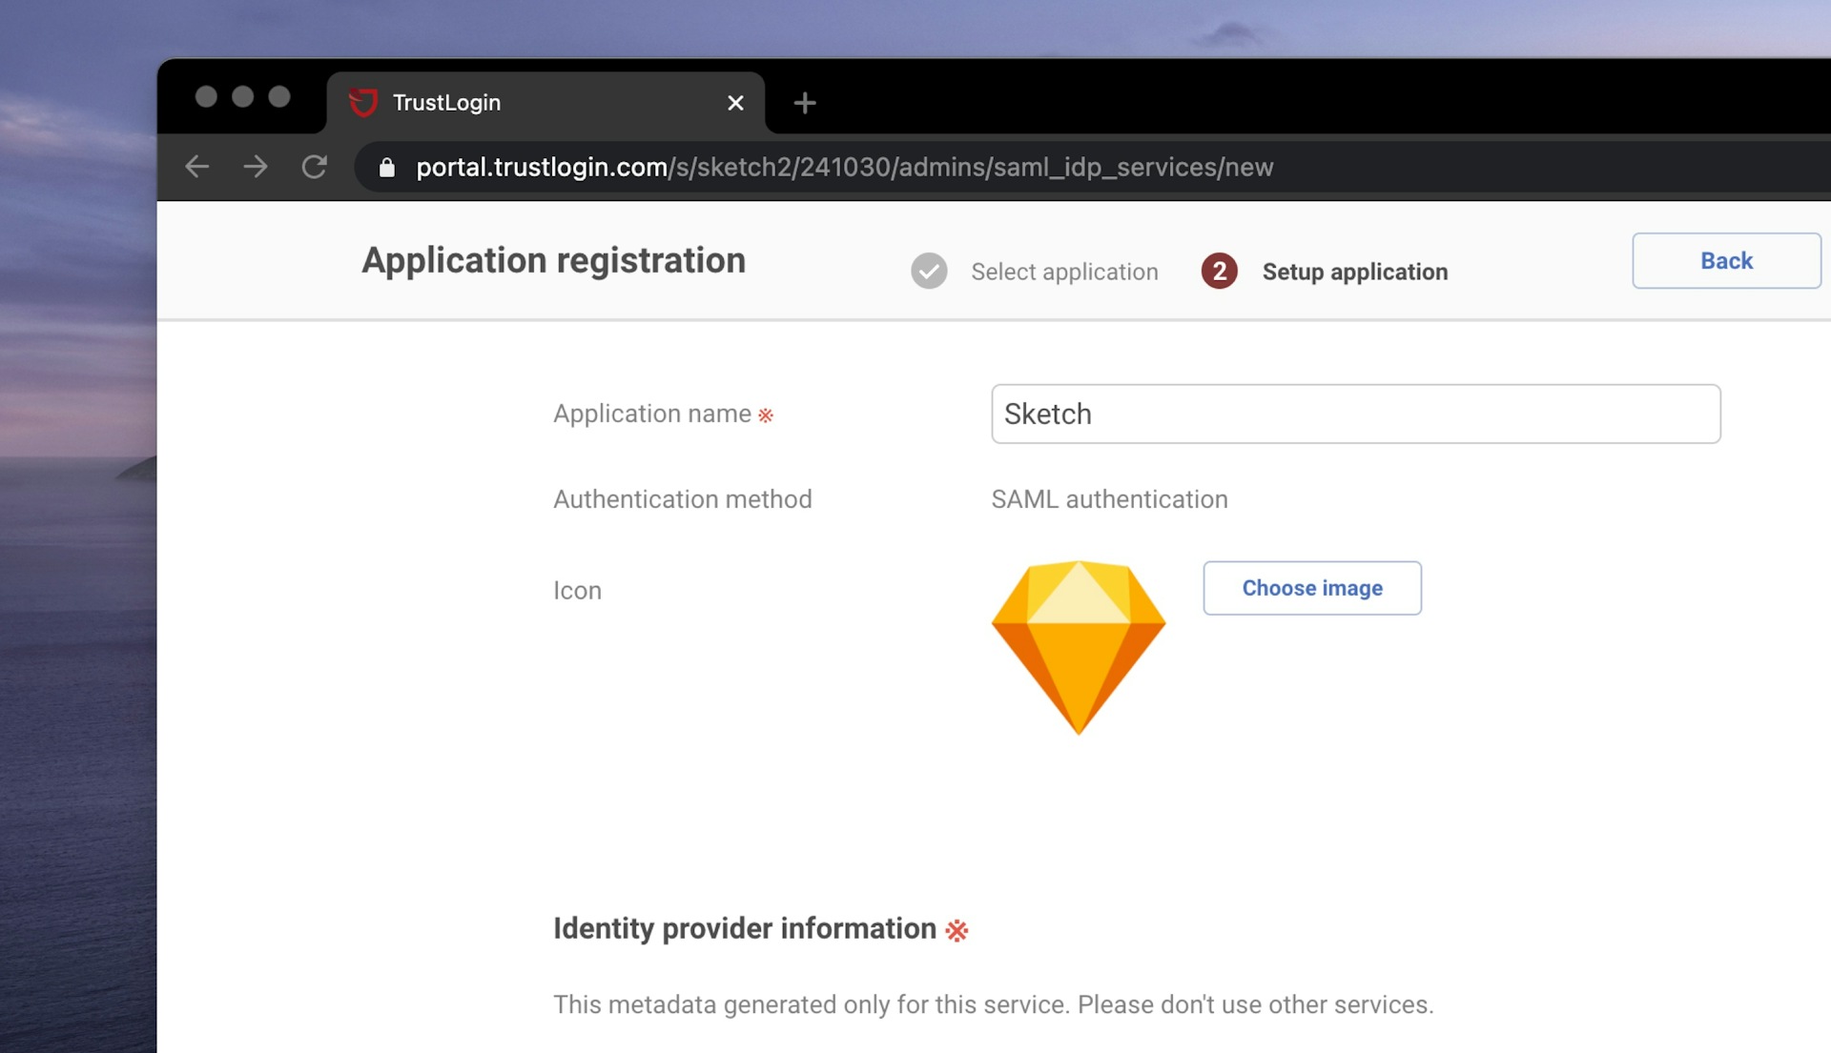Click the browser back navigation arrow
This screenshot has width=1831, height=1053.
coord(196,167)
